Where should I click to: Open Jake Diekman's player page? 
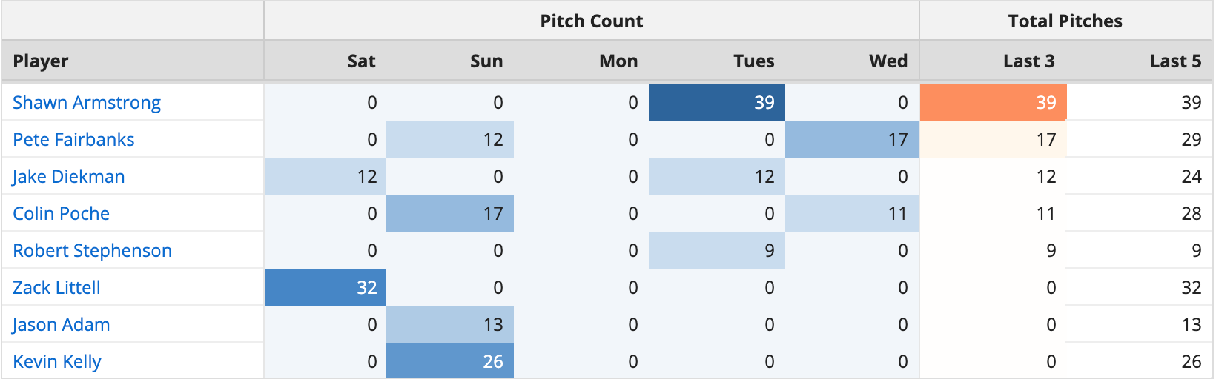click(x=68, y=176)
